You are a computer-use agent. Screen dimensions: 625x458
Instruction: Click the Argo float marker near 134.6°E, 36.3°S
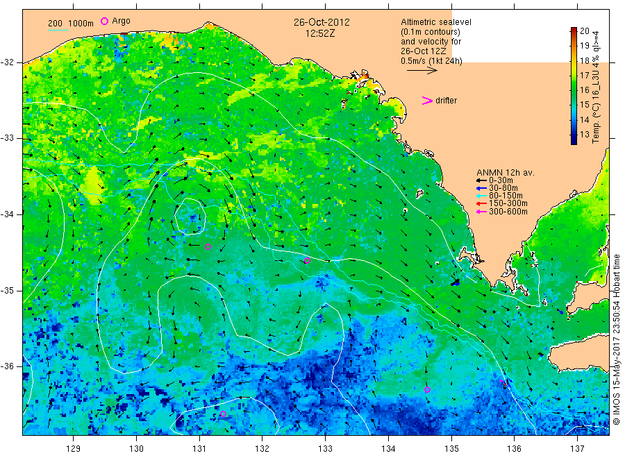[427, 389]
